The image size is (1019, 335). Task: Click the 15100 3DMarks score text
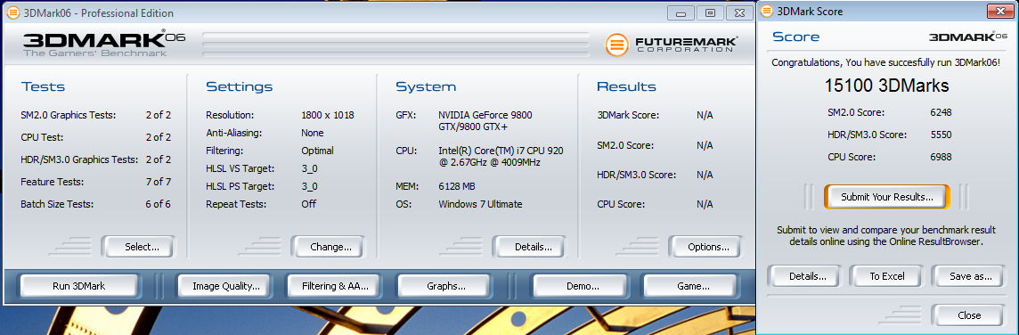(886, 86)
